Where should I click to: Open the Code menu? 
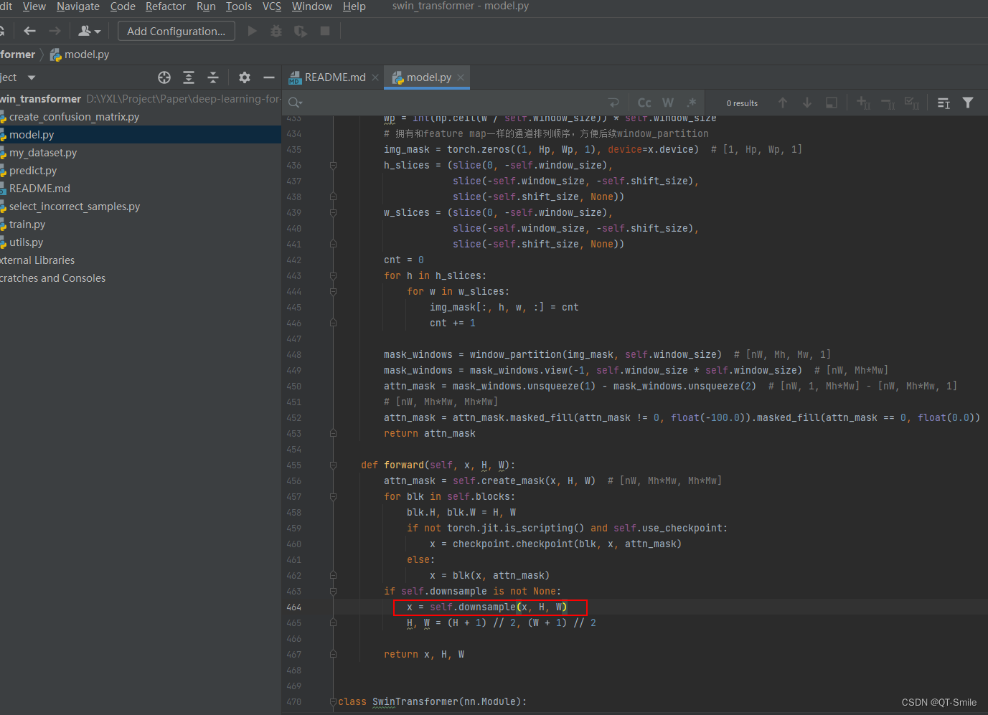pyautogui.click(x=123, y=6)
